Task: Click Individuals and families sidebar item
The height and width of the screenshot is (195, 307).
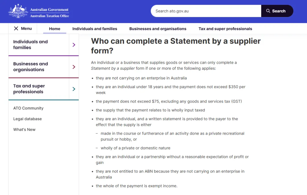Action: (x=30, y=45)
